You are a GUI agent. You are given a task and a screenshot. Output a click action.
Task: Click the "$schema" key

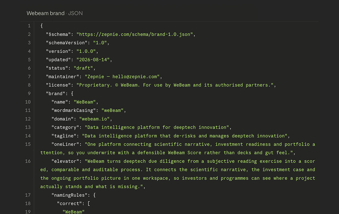click(58, 34)
